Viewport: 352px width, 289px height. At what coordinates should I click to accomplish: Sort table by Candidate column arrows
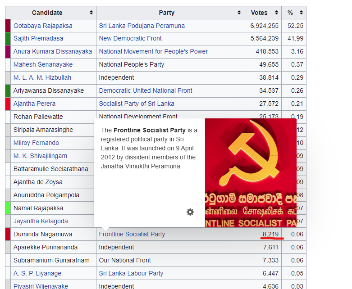[91, 13]
